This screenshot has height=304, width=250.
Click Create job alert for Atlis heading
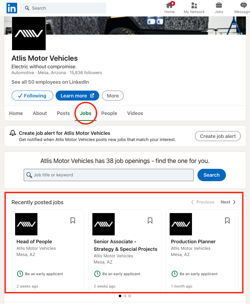(x=65, y=133)
